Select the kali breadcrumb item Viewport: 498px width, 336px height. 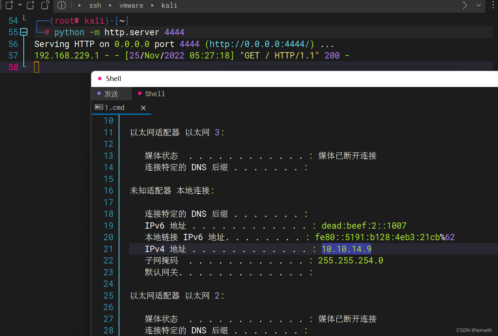[169, 6]
